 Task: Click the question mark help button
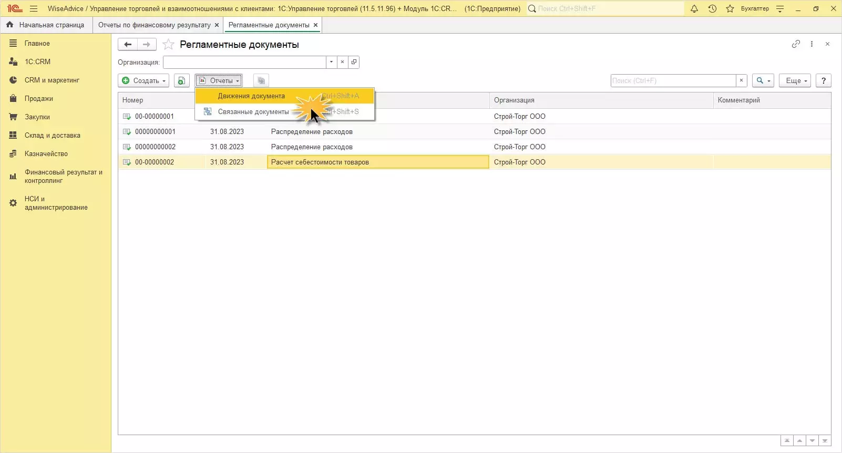point(824,80)
